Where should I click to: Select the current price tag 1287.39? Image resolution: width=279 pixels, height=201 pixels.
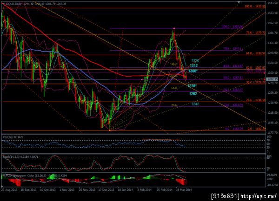tap(272, 79)
